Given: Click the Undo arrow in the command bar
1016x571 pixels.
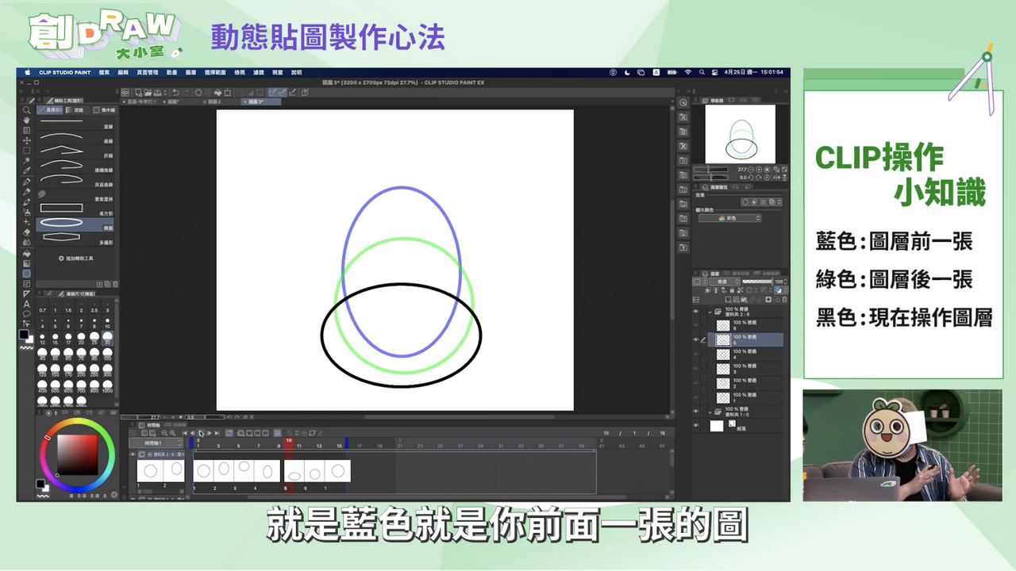Looking at the screenshot, I should pos(175,92).
